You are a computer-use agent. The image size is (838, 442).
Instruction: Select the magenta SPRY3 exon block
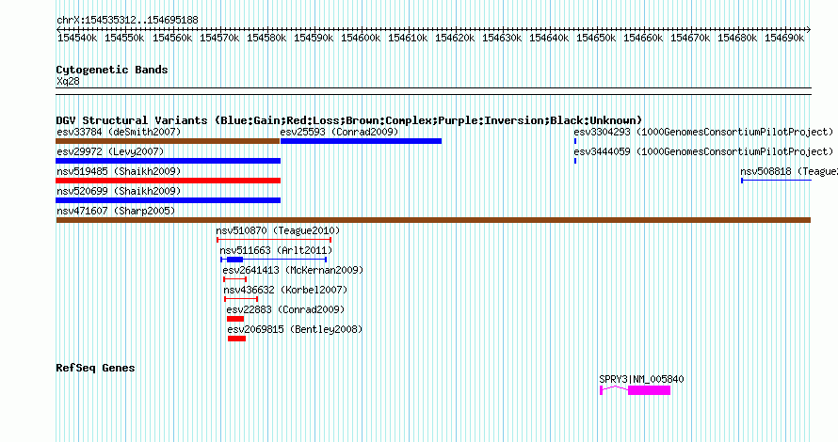(649, 390)
